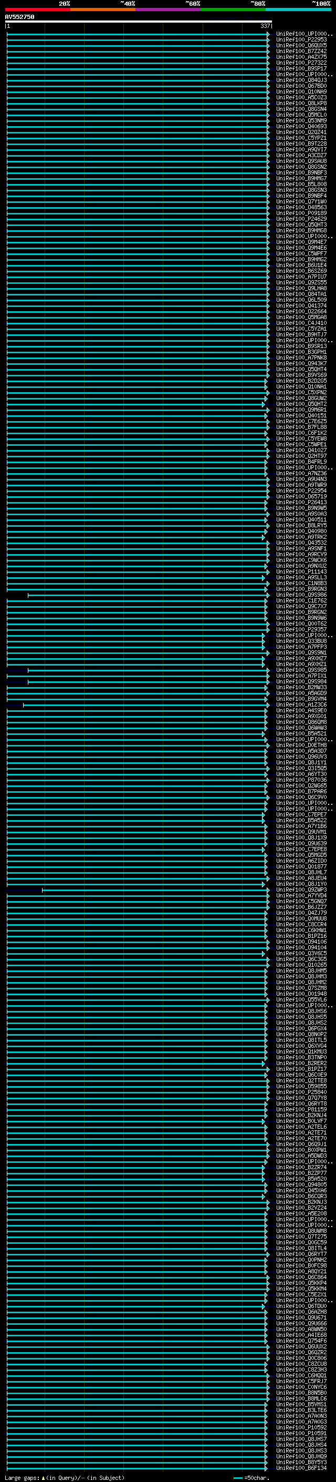The width and height of the screenshot is (336, 1482).
Task: Open hit UniRef100_B7ZZ42
Action: tap(301, 51)
